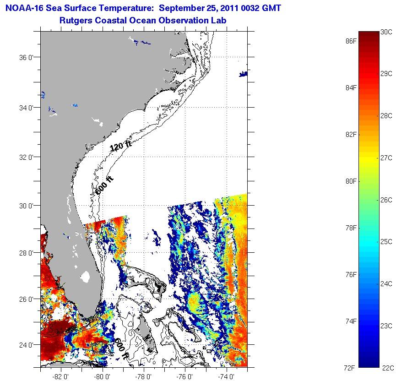
Task: Click the -80 0' longitude label
Action: (x=102, y=377)
